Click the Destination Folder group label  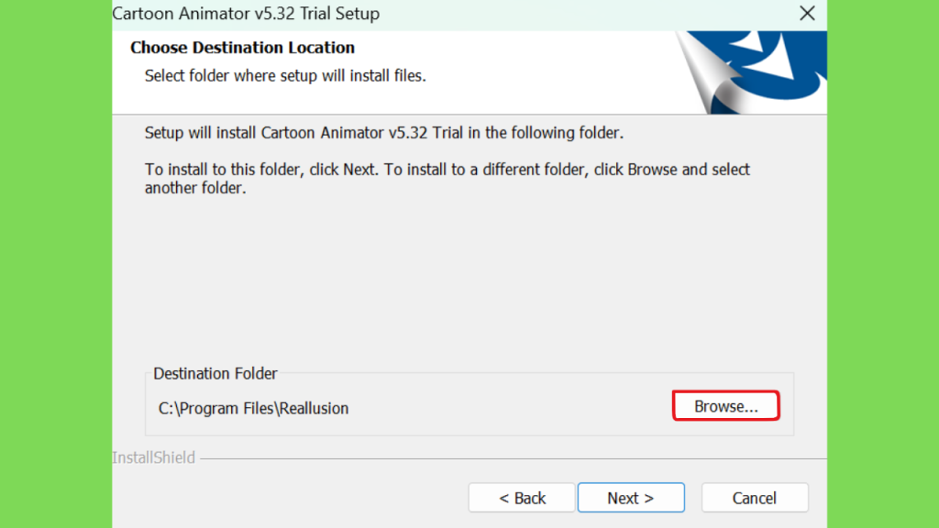[215, 374]
